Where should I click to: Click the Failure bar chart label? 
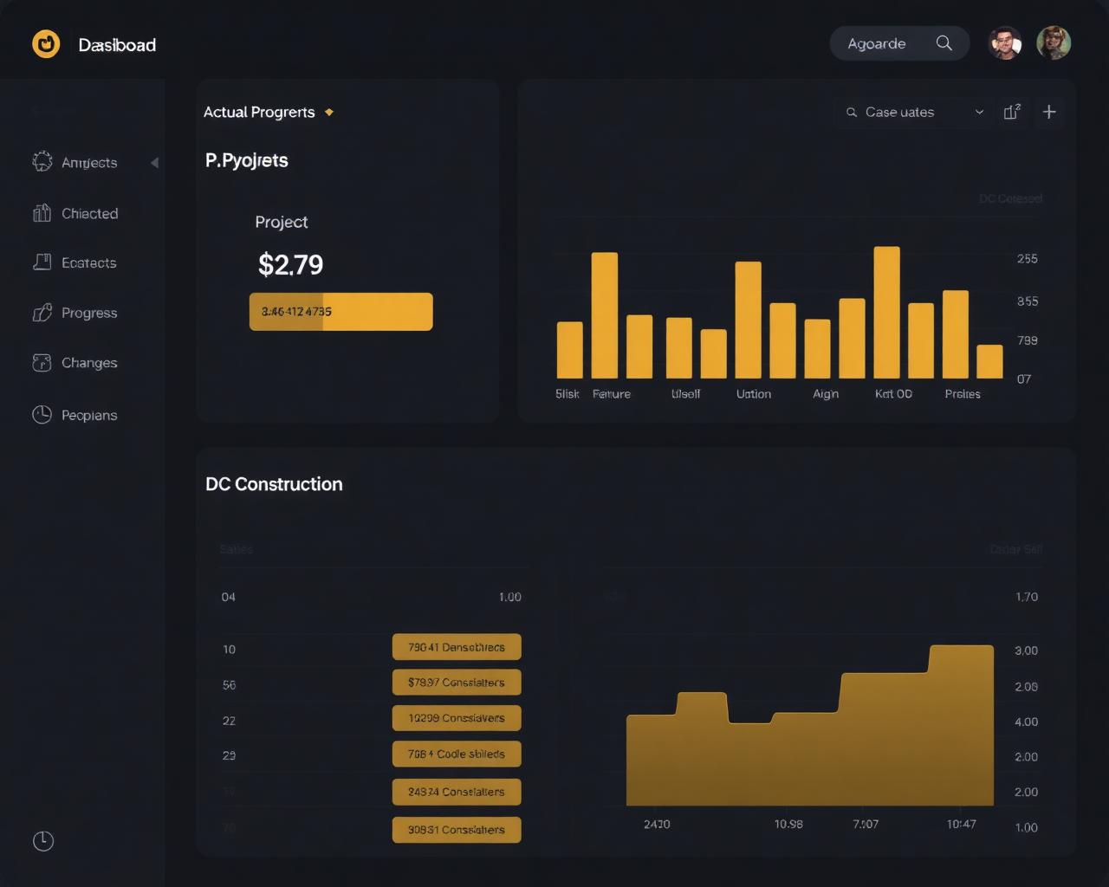tap(612, 393)
